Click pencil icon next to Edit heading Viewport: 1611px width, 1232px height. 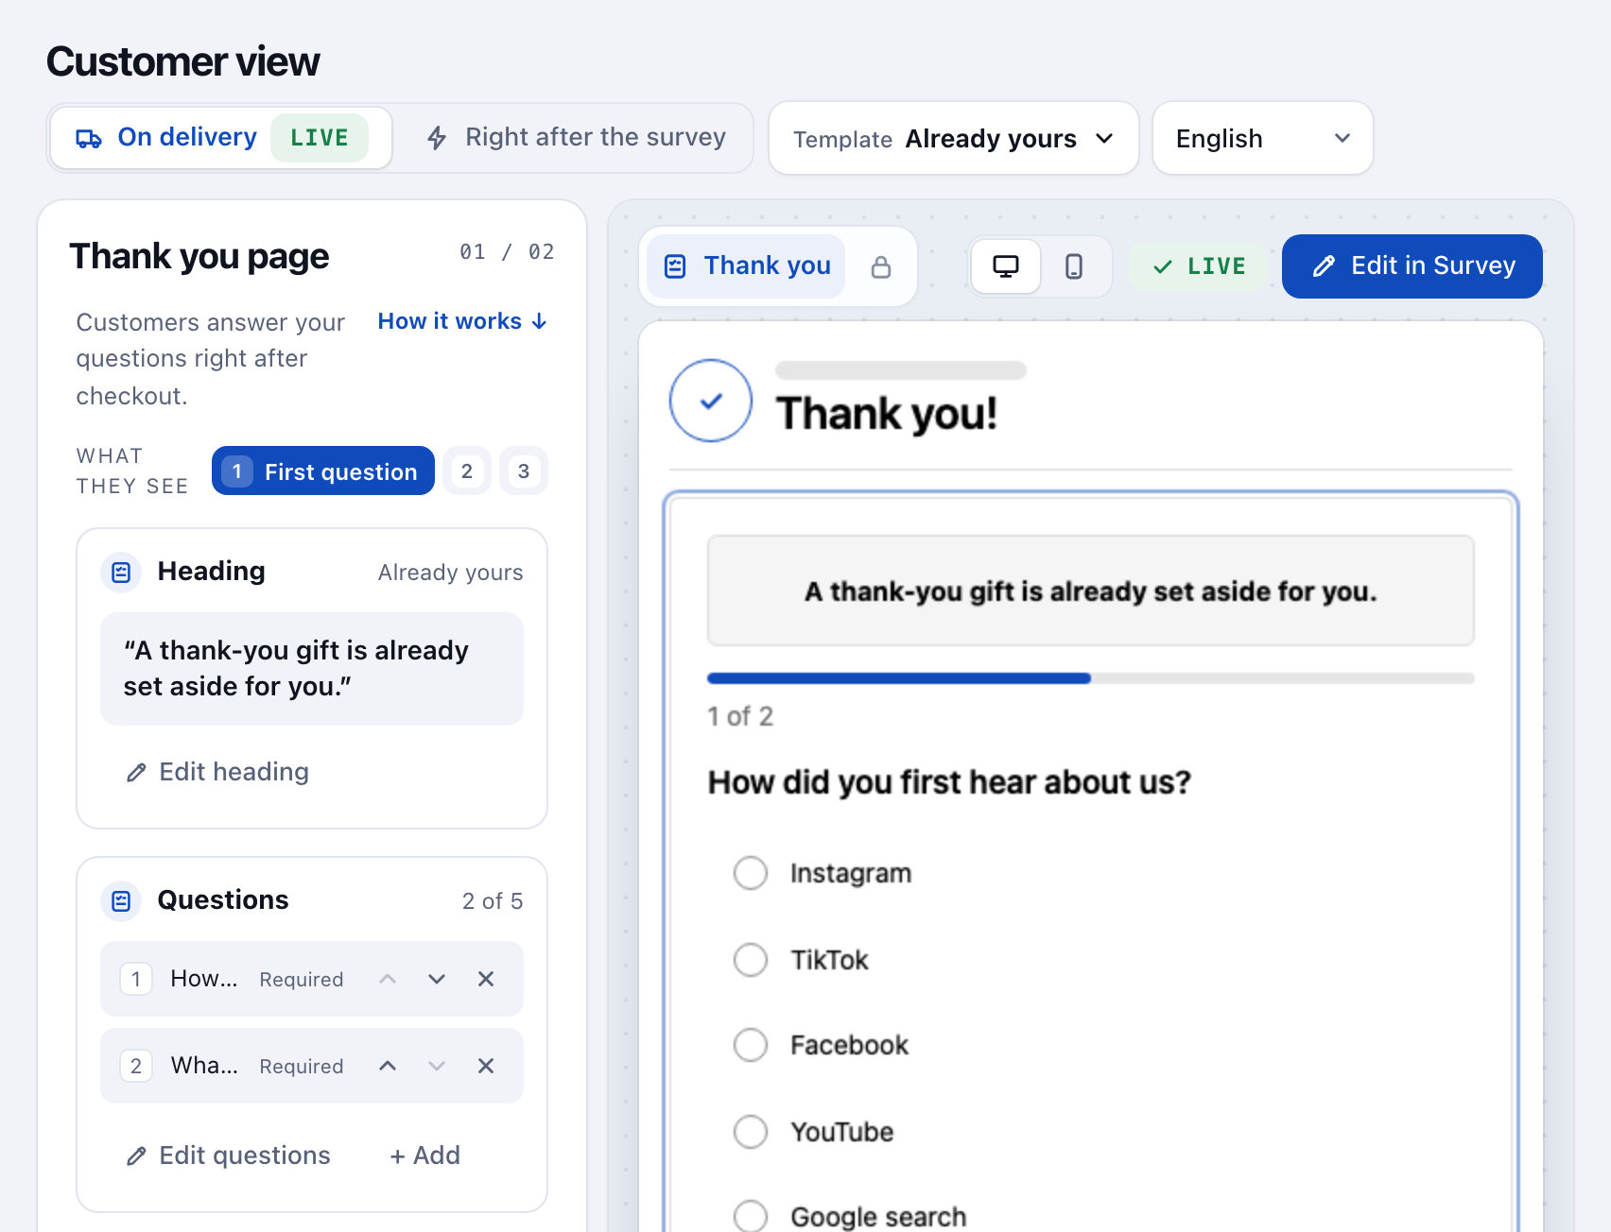pyautogui.click(x=136, y=773)
